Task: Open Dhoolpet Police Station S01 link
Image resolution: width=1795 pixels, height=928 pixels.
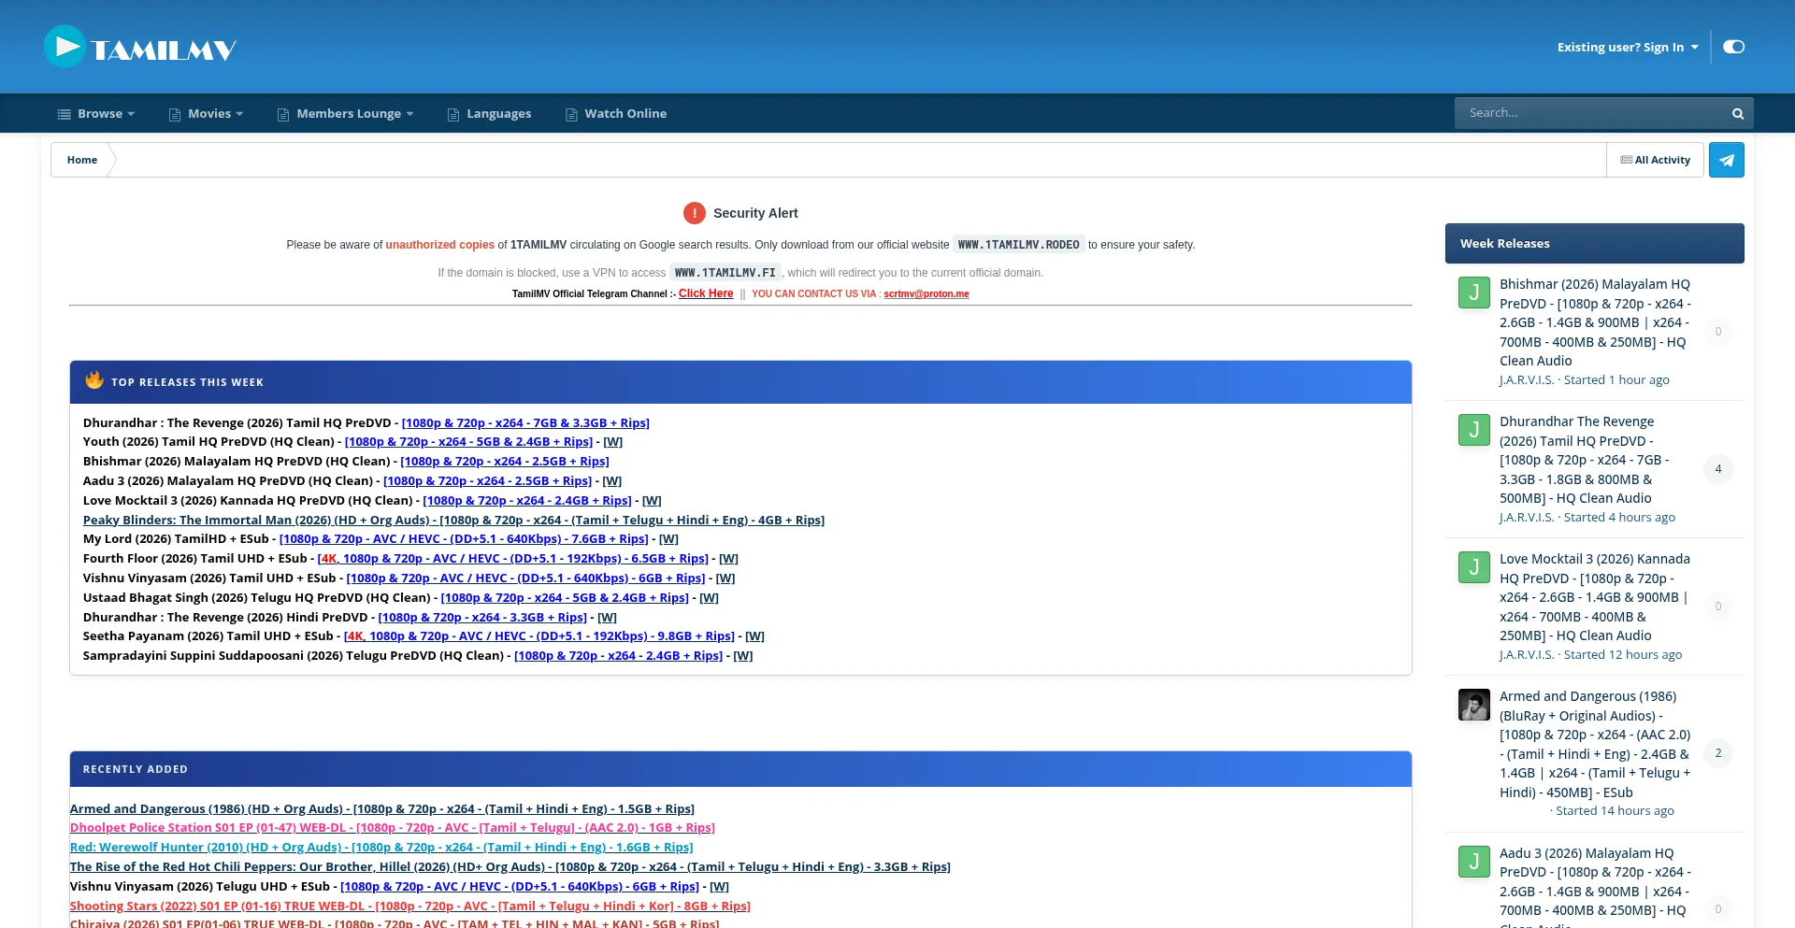Action: pyautogui.click(x=393, y=828)
